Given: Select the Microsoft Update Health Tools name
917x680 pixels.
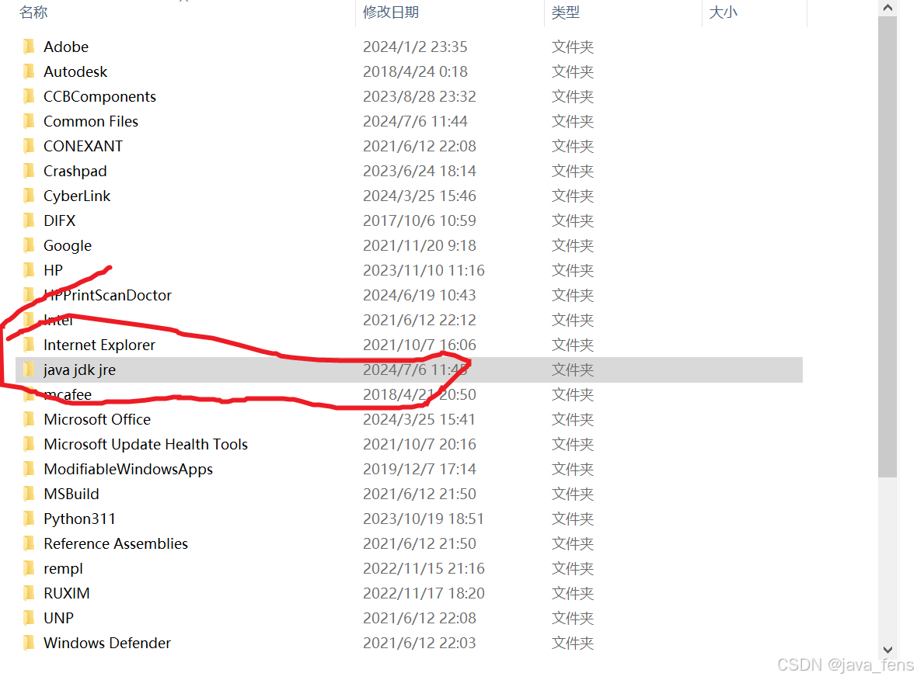Looking at the screenshot, I should pyautogui.click(x=145, y=444).
